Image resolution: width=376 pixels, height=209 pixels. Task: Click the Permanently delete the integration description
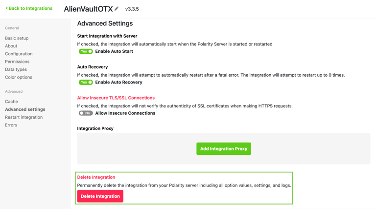[184, 186]
